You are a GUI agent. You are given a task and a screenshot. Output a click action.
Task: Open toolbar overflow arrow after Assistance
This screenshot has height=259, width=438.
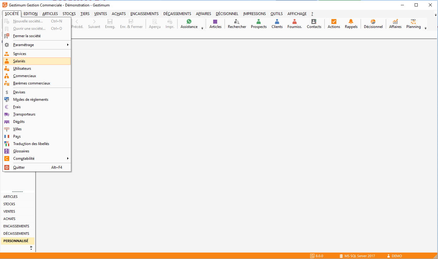[x=202, y=28]
